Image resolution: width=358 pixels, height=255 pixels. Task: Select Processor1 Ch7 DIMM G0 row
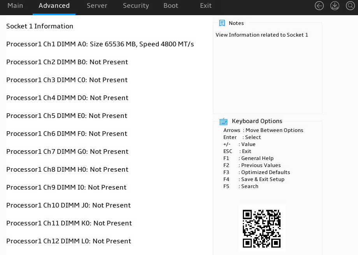67,151
